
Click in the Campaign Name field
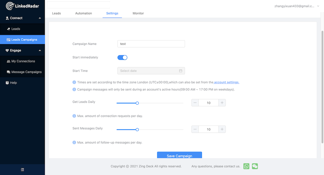(151, 44)
